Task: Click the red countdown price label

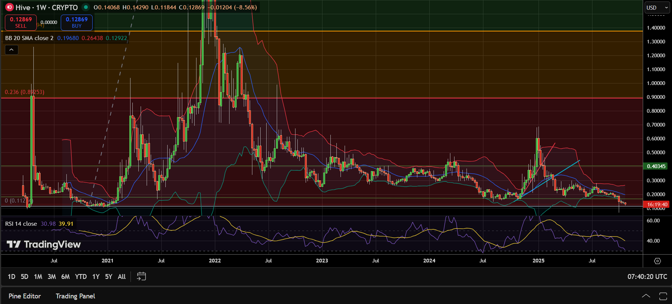Action: (657, 204)
